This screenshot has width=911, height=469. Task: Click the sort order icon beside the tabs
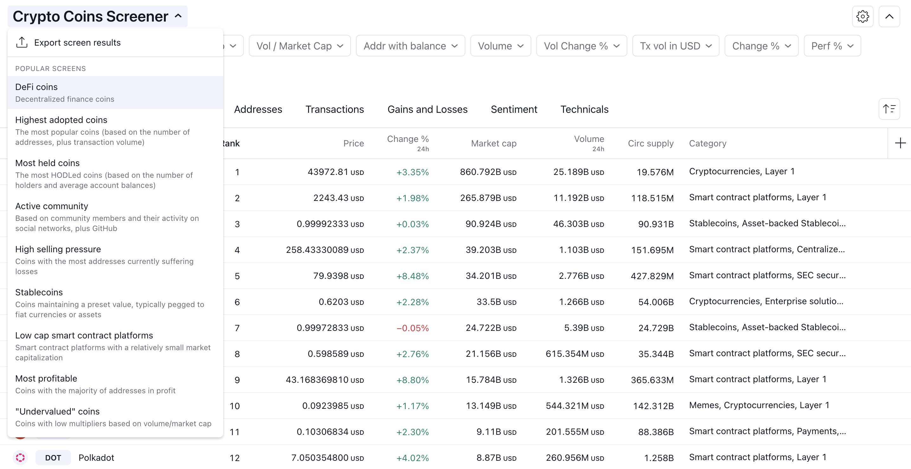pyautogui.click(x=889, y=109)
